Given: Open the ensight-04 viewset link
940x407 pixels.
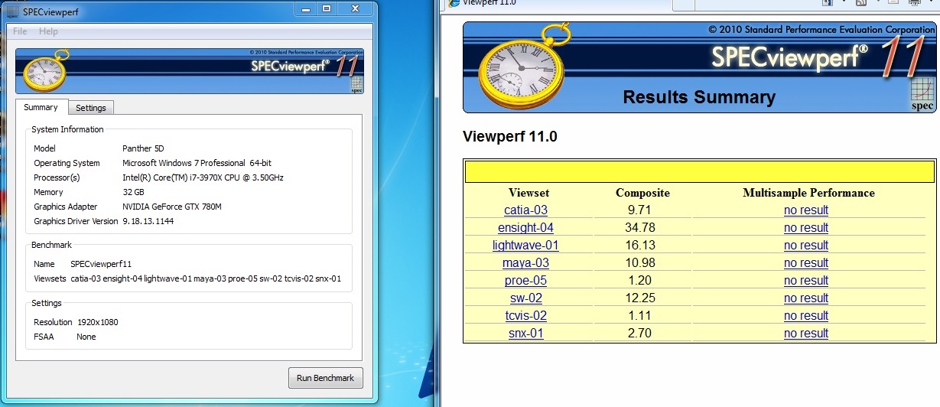Looking at the screenshot, I should [525, 228].
